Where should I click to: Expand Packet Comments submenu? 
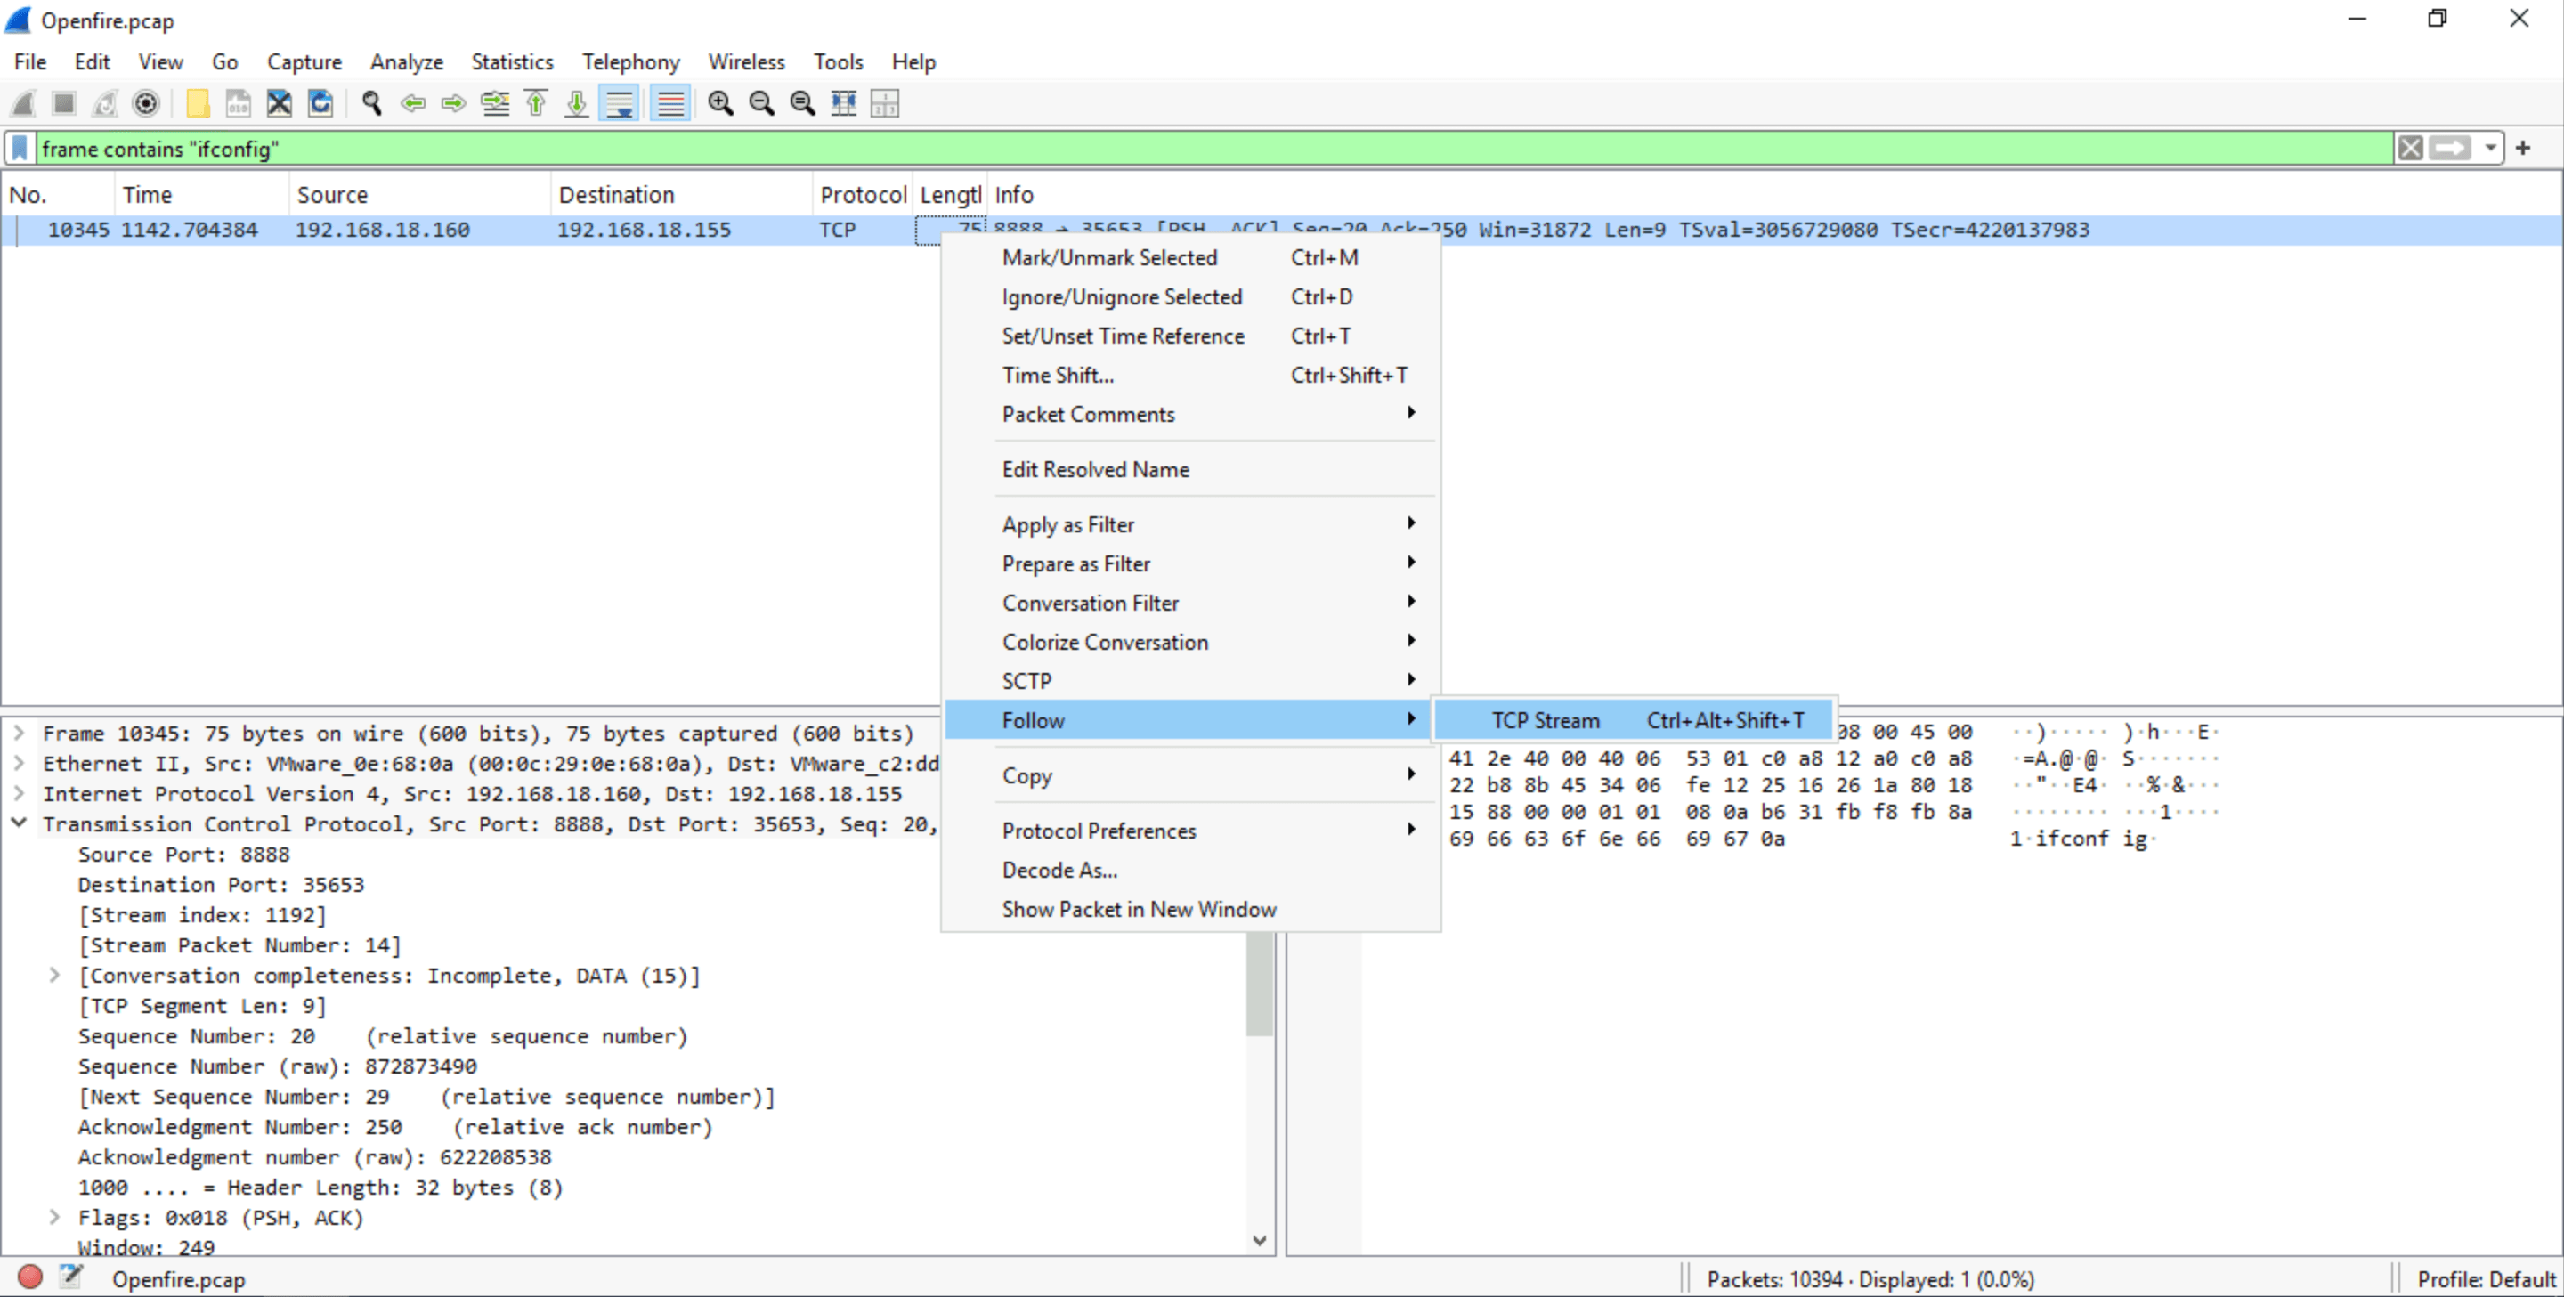tap(1190, 414)
